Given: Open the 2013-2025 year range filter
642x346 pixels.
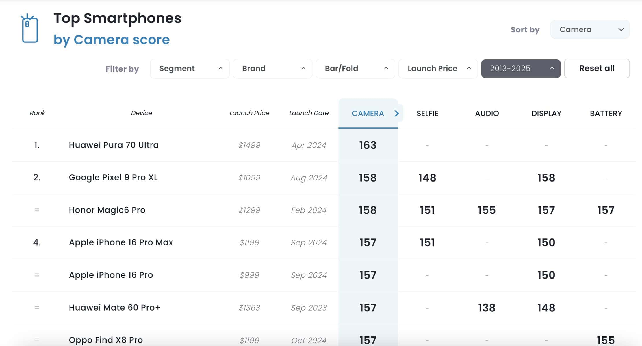Looking at the screenshot, I should pyautogui.click(x=521, y=69).
